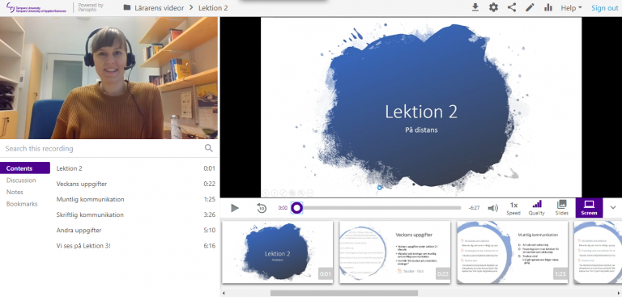Toggle the Screen stream view
Screen dimensions: 622x297
tap(589, 208)
